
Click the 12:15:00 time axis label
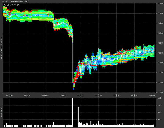[81, 96]
